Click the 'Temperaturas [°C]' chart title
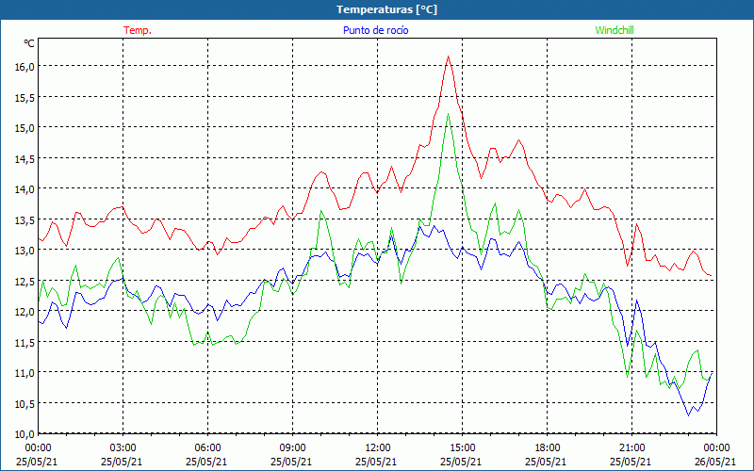 pyautogui.click(x=386, y=9)
